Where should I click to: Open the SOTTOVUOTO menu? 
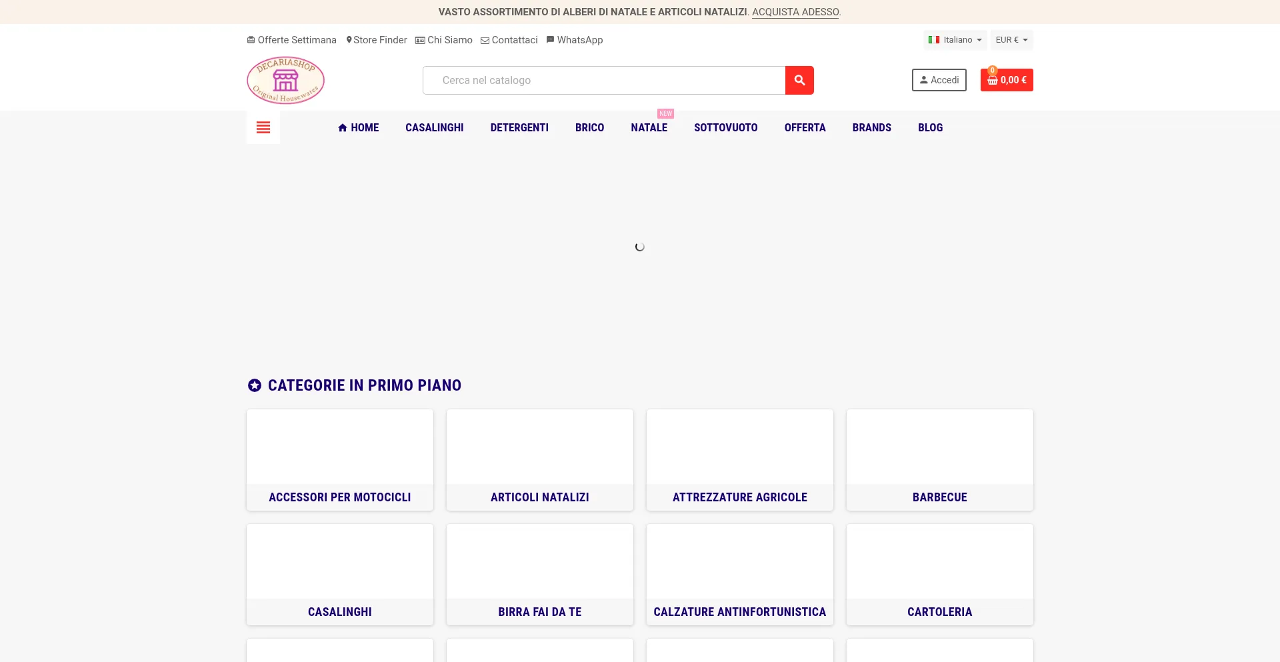pos(725,127)
